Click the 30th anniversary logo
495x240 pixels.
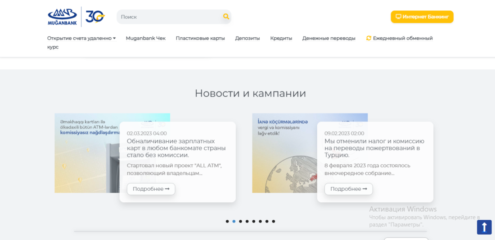click(x=94, y=17)
